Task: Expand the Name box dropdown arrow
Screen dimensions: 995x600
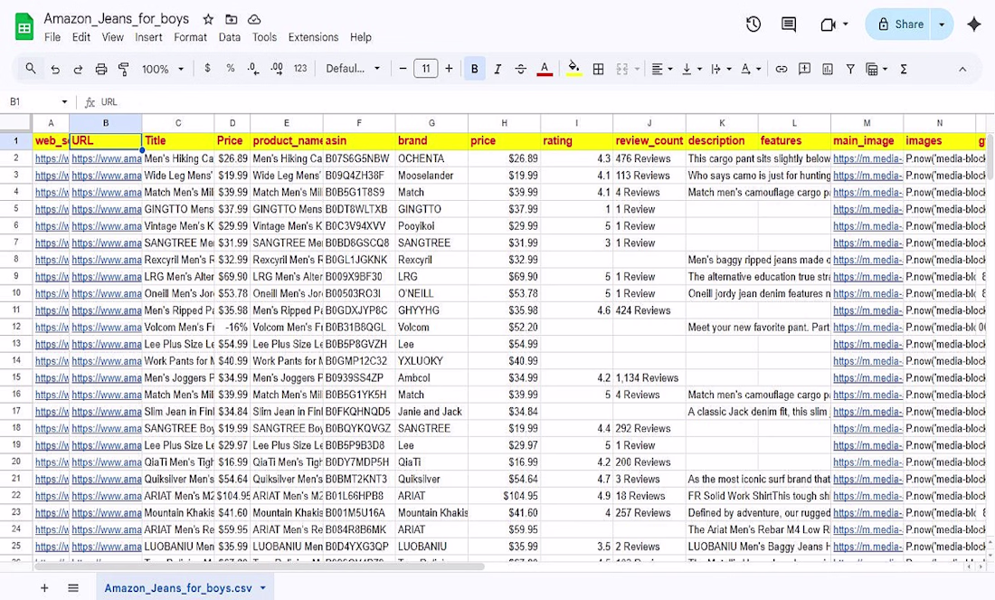Action: [x=64, y=101]
